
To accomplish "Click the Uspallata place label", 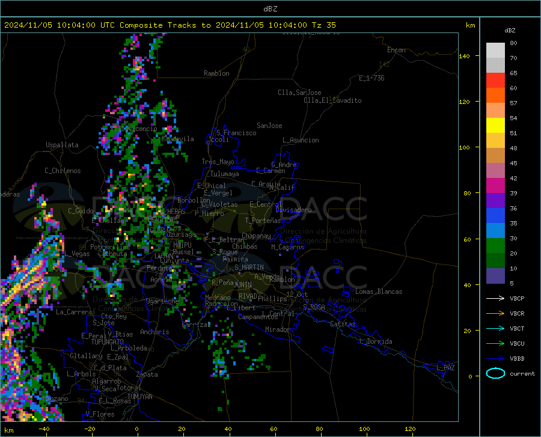I will point(62,145).
